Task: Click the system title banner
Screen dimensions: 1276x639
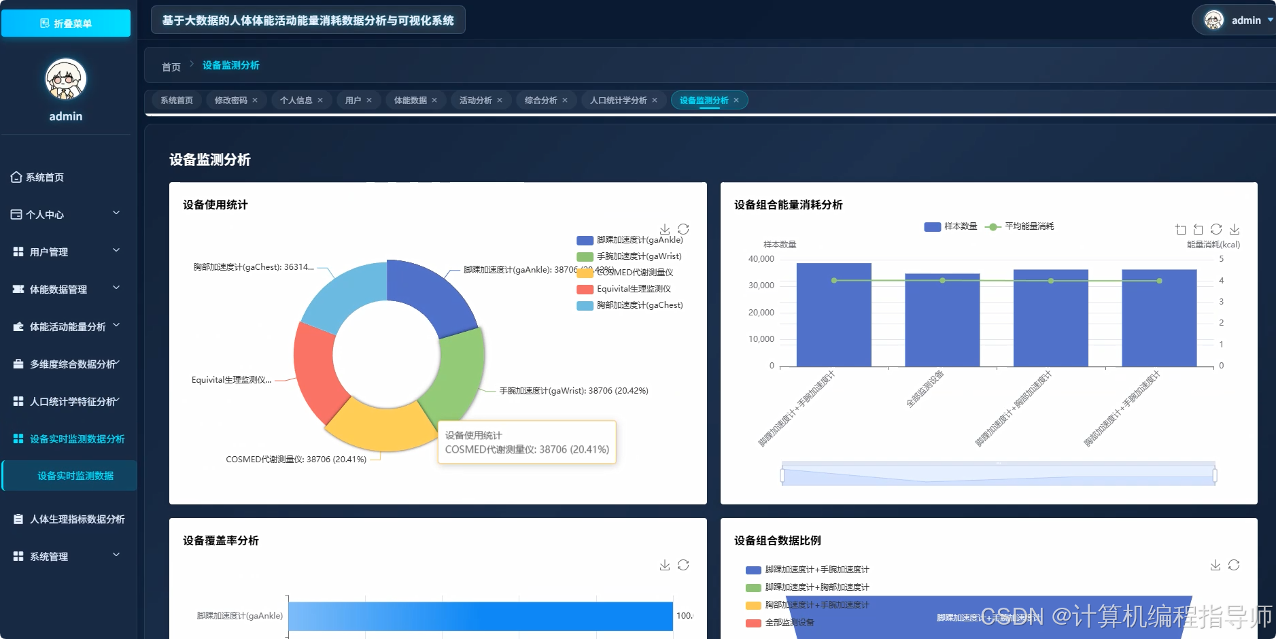Action: [x=308, y=20]
